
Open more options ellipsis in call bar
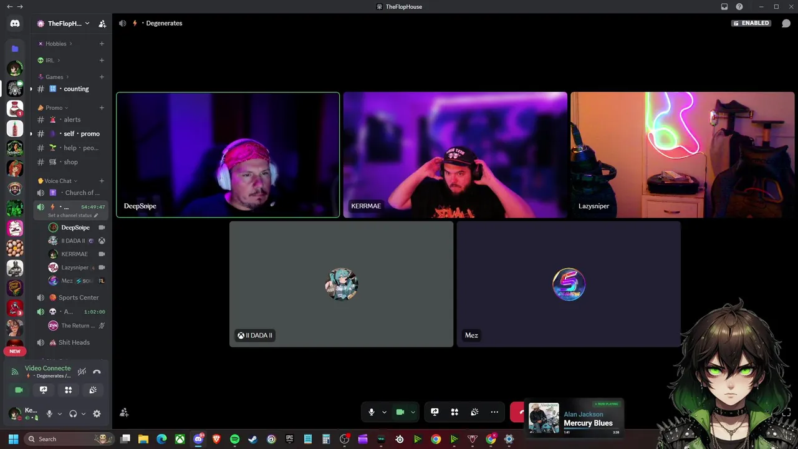(494, 412)
